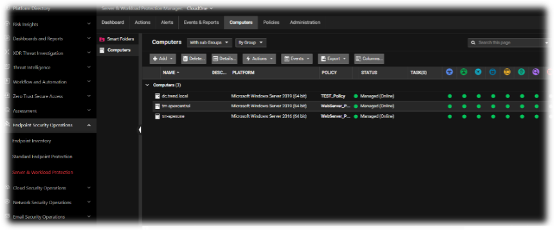Open the Actions toolbar button with the lightning icon
555x231 pixels.
(x=259, y=58)
